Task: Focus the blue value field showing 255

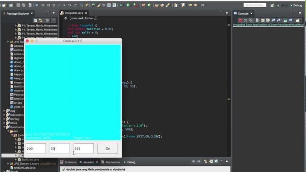Action: [x=84, y=149]
